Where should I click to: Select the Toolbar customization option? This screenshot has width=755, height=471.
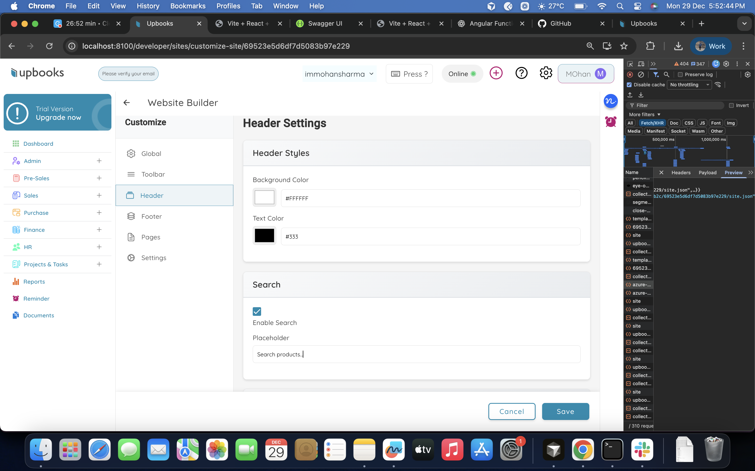click(153, 174)
